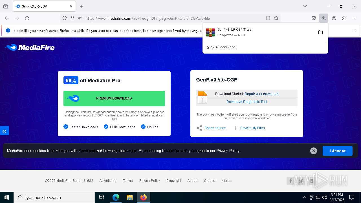Click No Ads check mark item
The image size is (361, 203).
tap(150, 127)
